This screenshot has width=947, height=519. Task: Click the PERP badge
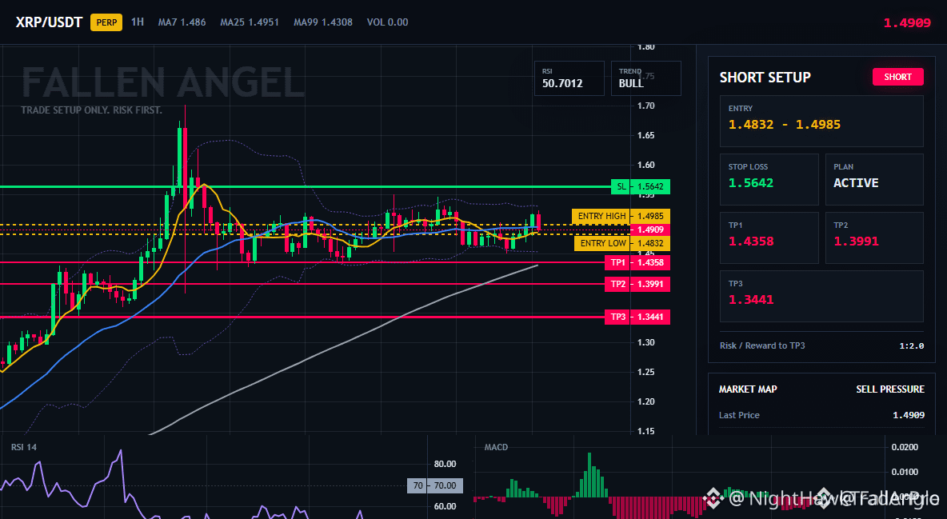coord(106,22)
